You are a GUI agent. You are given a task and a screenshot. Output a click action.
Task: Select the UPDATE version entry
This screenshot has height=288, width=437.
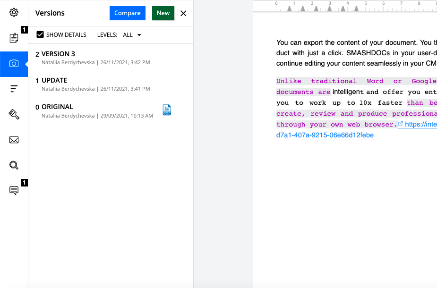click(x=111, y=85)
